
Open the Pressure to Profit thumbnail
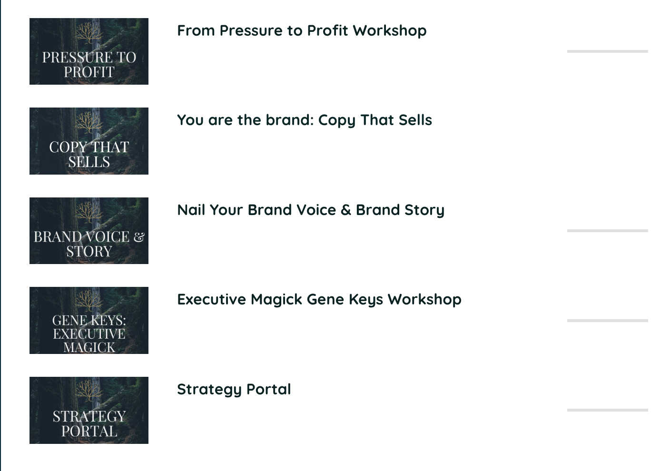[89, 51]
